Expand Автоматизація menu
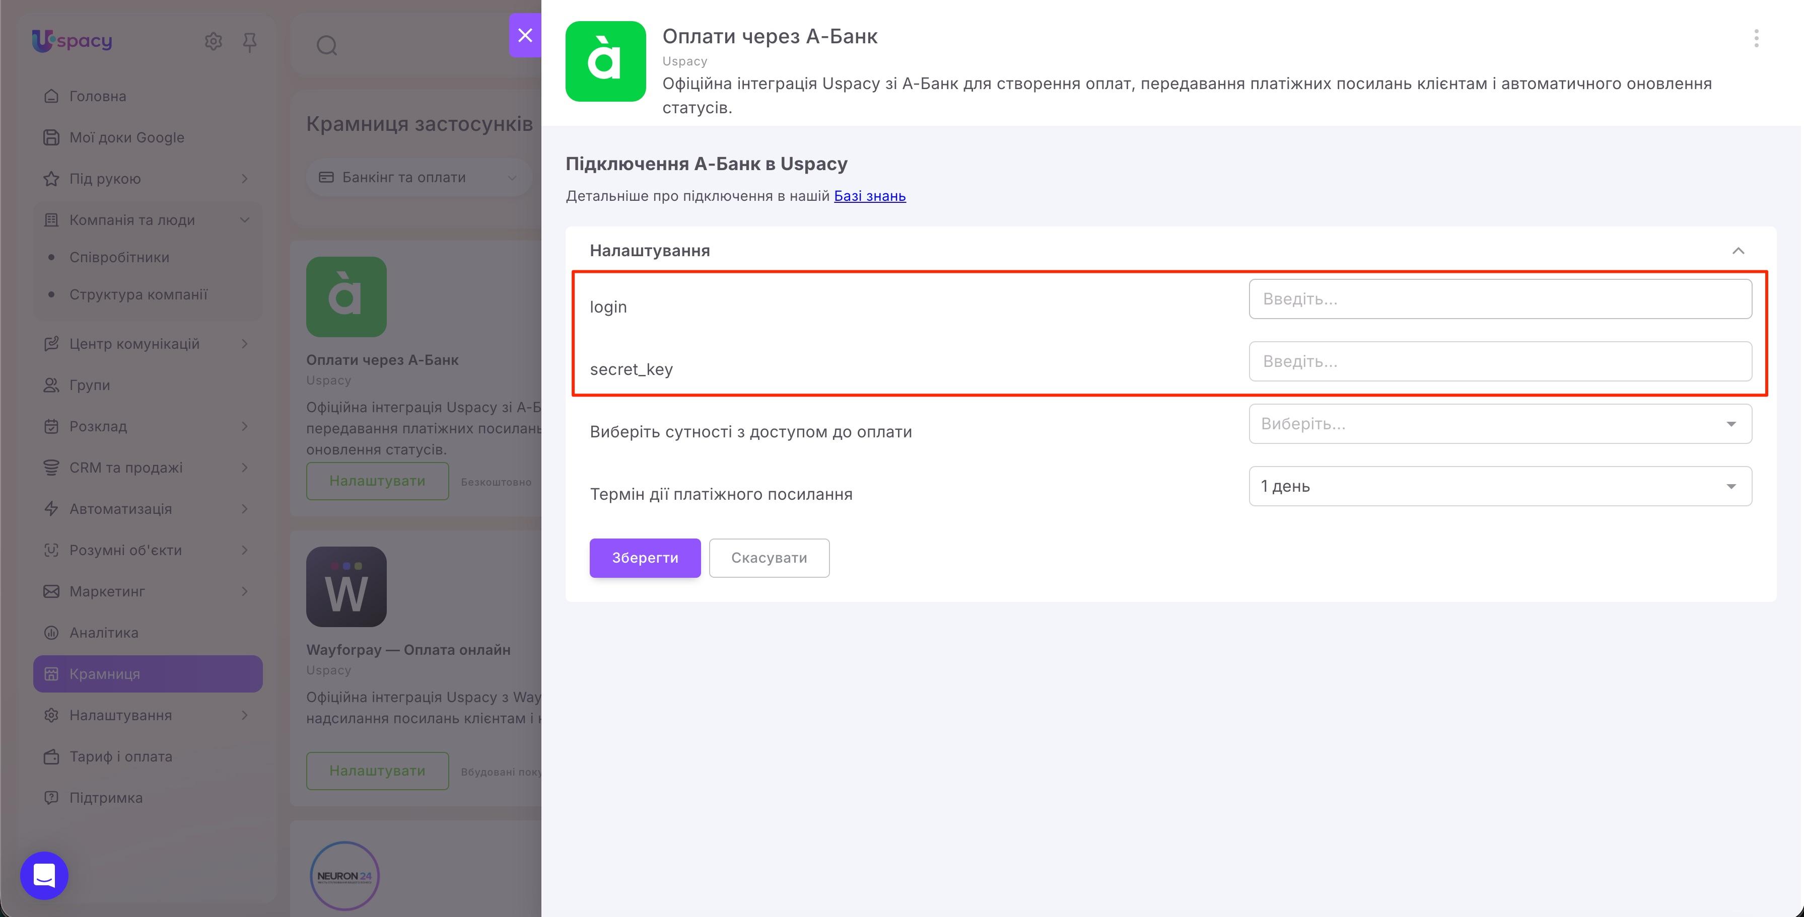This screenshot has width=1804, height=917. (148, 509)
